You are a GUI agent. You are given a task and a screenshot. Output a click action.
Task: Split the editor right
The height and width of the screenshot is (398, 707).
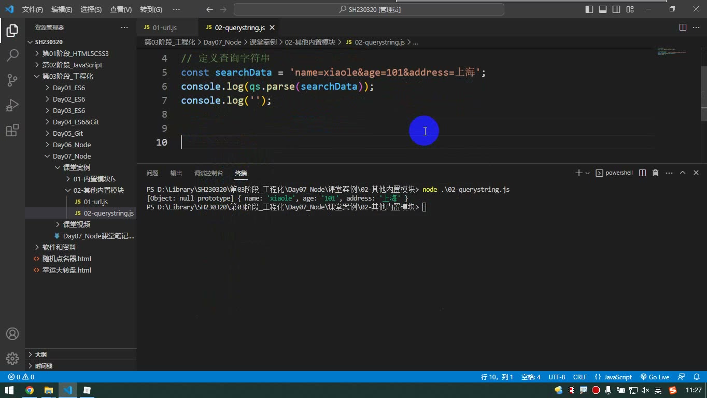(683, 27)
